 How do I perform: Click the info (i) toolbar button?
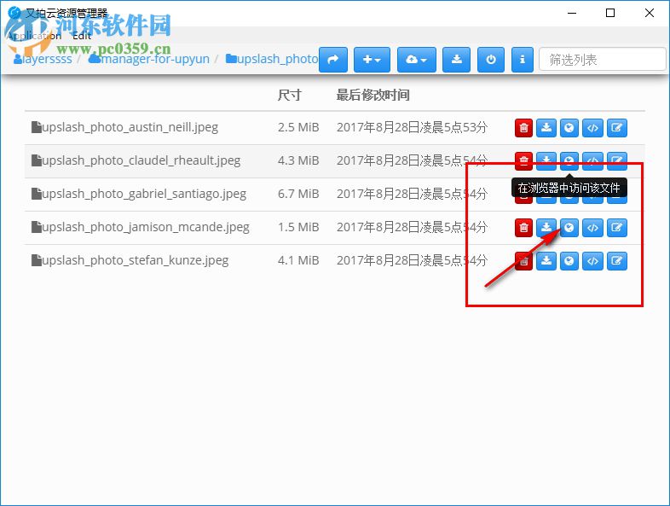523,60
